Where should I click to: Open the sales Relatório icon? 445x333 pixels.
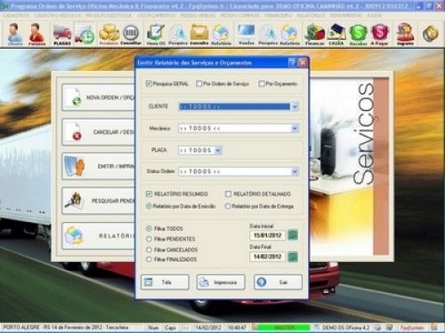[x=289, y=34]
